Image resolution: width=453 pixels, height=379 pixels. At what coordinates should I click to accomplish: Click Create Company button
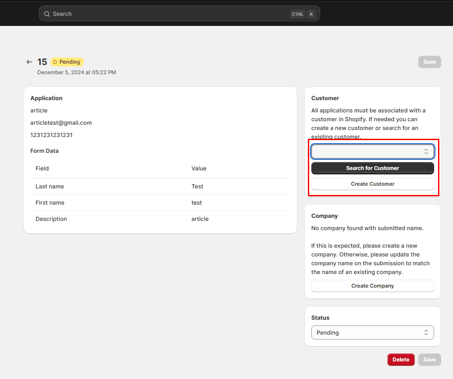coord(373,286)
